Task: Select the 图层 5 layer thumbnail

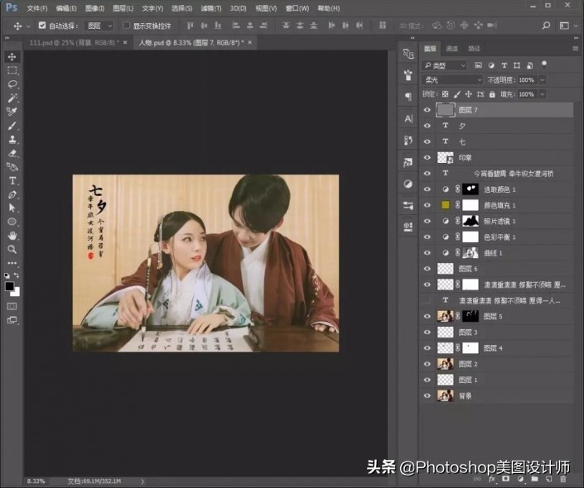Action: (445, 316)
